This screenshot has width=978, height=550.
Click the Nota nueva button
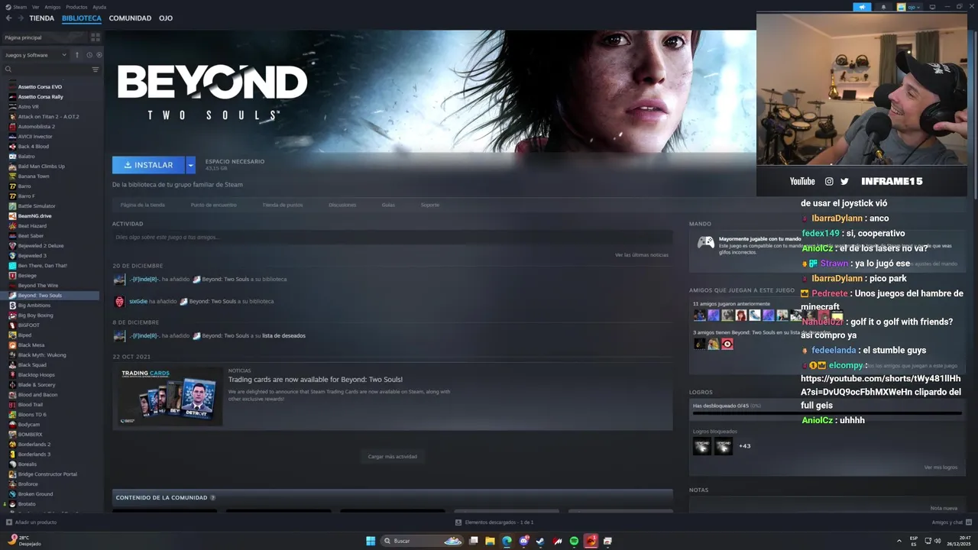pyautogui.click(x=944, y=508)
